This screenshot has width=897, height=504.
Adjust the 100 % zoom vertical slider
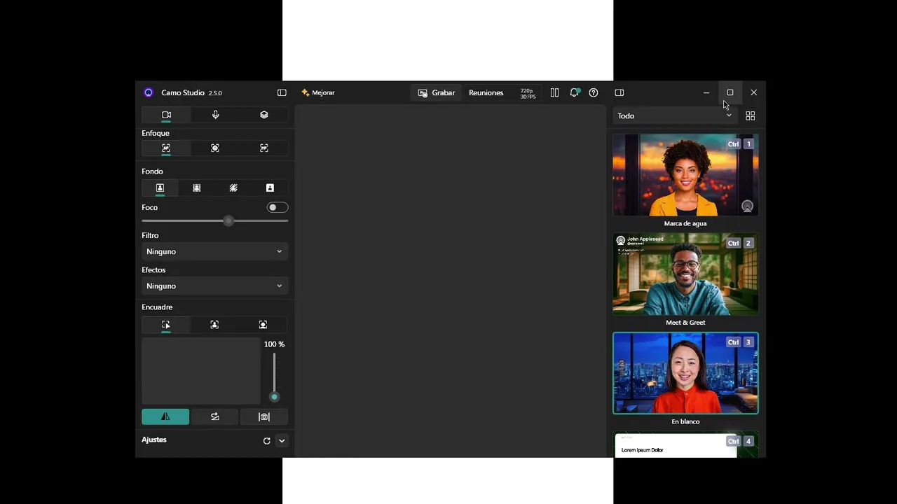coord(274,377)
